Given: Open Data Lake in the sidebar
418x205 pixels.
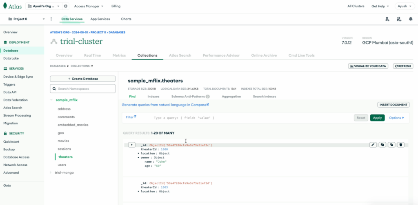Looking at the screenshot, I should [x=11, y=58].
